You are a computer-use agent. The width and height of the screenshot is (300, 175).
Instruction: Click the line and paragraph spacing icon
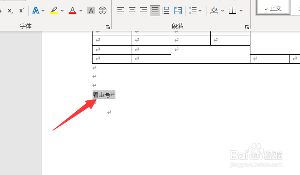[x=193, y=10]
